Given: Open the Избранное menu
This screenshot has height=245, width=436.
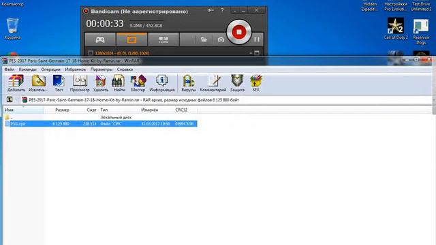Looking at the screenshot, I should tap(76, 69).
